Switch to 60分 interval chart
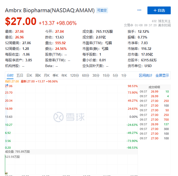The image size is (178, 176). pos(86,75)
